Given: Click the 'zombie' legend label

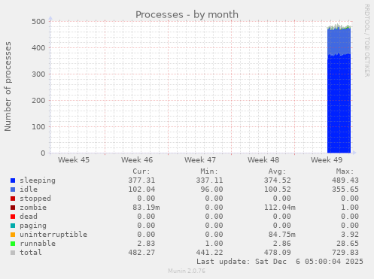Looking at the screenshot, I should [x=33, y=208].
